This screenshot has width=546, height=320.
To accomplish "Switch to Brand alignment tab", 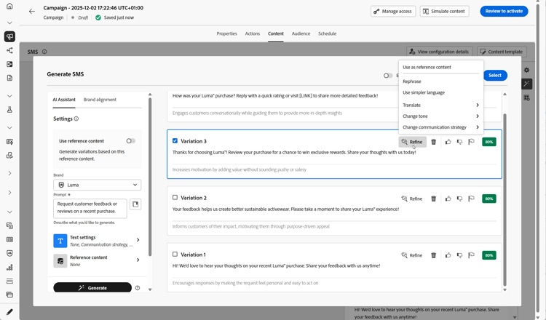I will tap(100, 100).
